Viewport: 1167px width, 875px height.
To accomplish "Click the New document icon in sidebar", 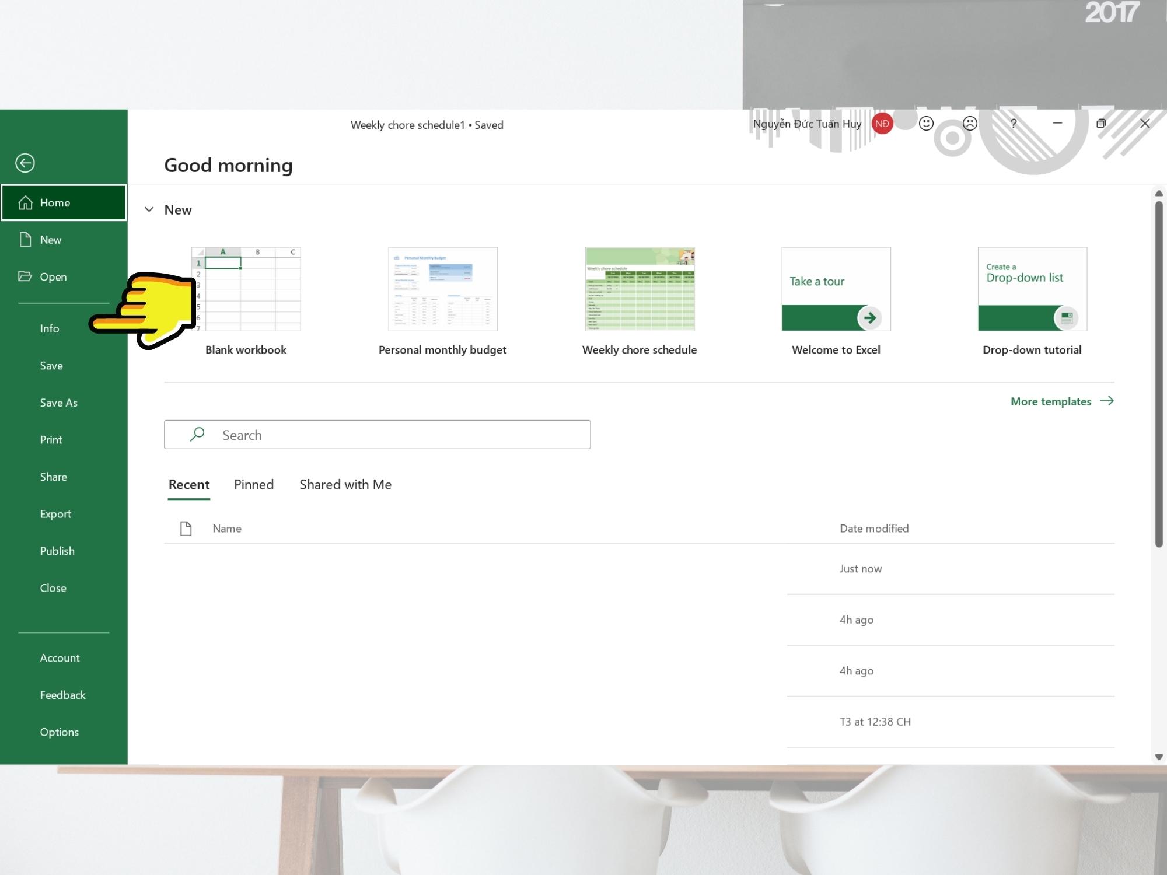I will (x=25, y=240).
